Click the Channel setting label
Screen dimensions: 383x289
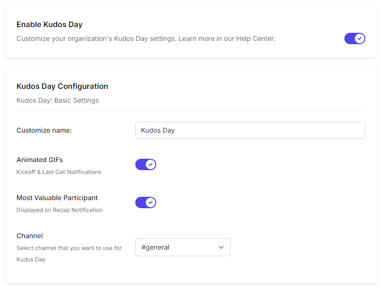click(30, 236)
